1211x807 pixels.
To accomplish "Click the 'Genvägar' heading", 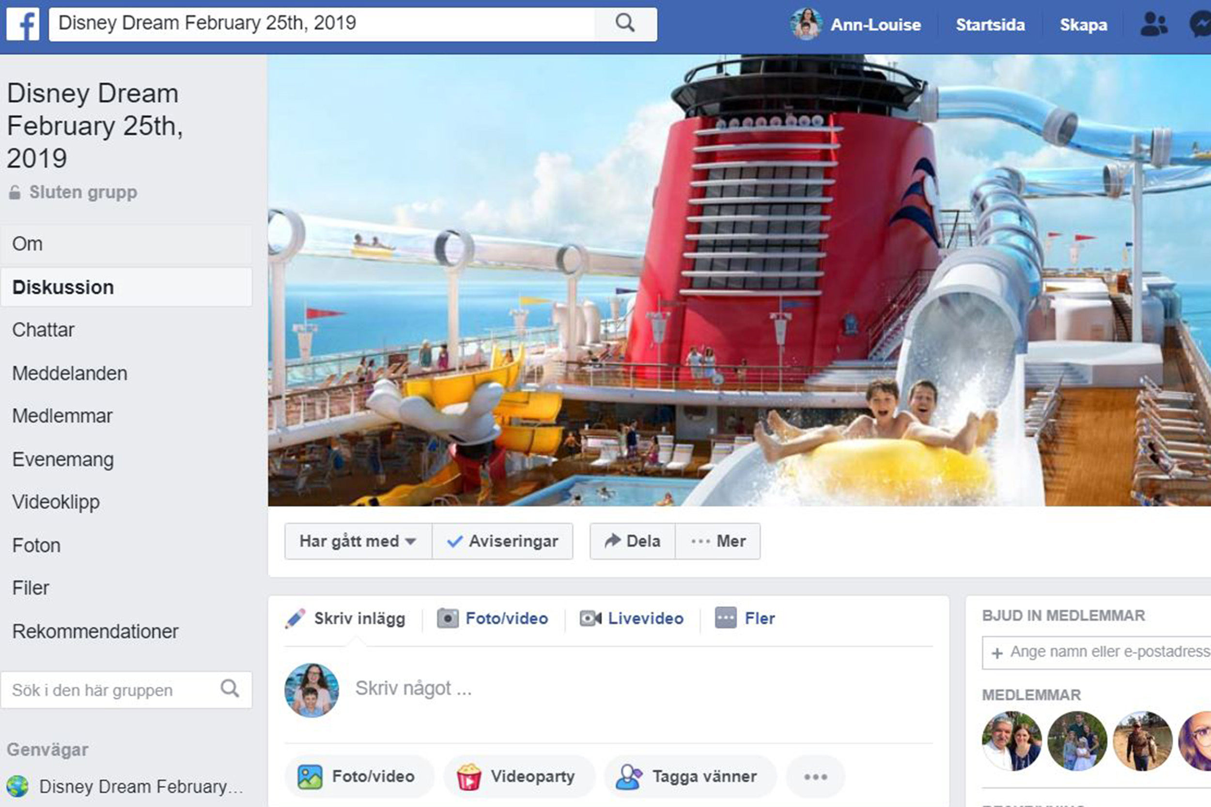I will click(47, 750).
